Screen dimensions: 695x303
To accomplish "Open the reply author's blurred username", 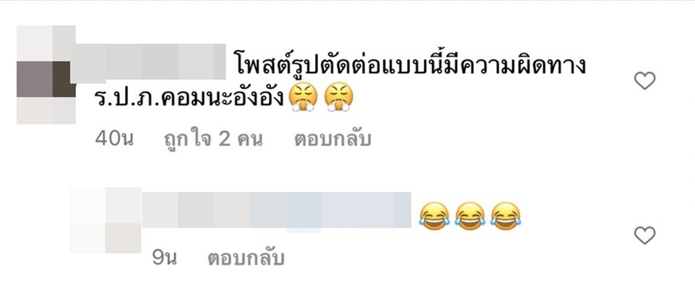I will pyautogui.click(x=276, y=209).
